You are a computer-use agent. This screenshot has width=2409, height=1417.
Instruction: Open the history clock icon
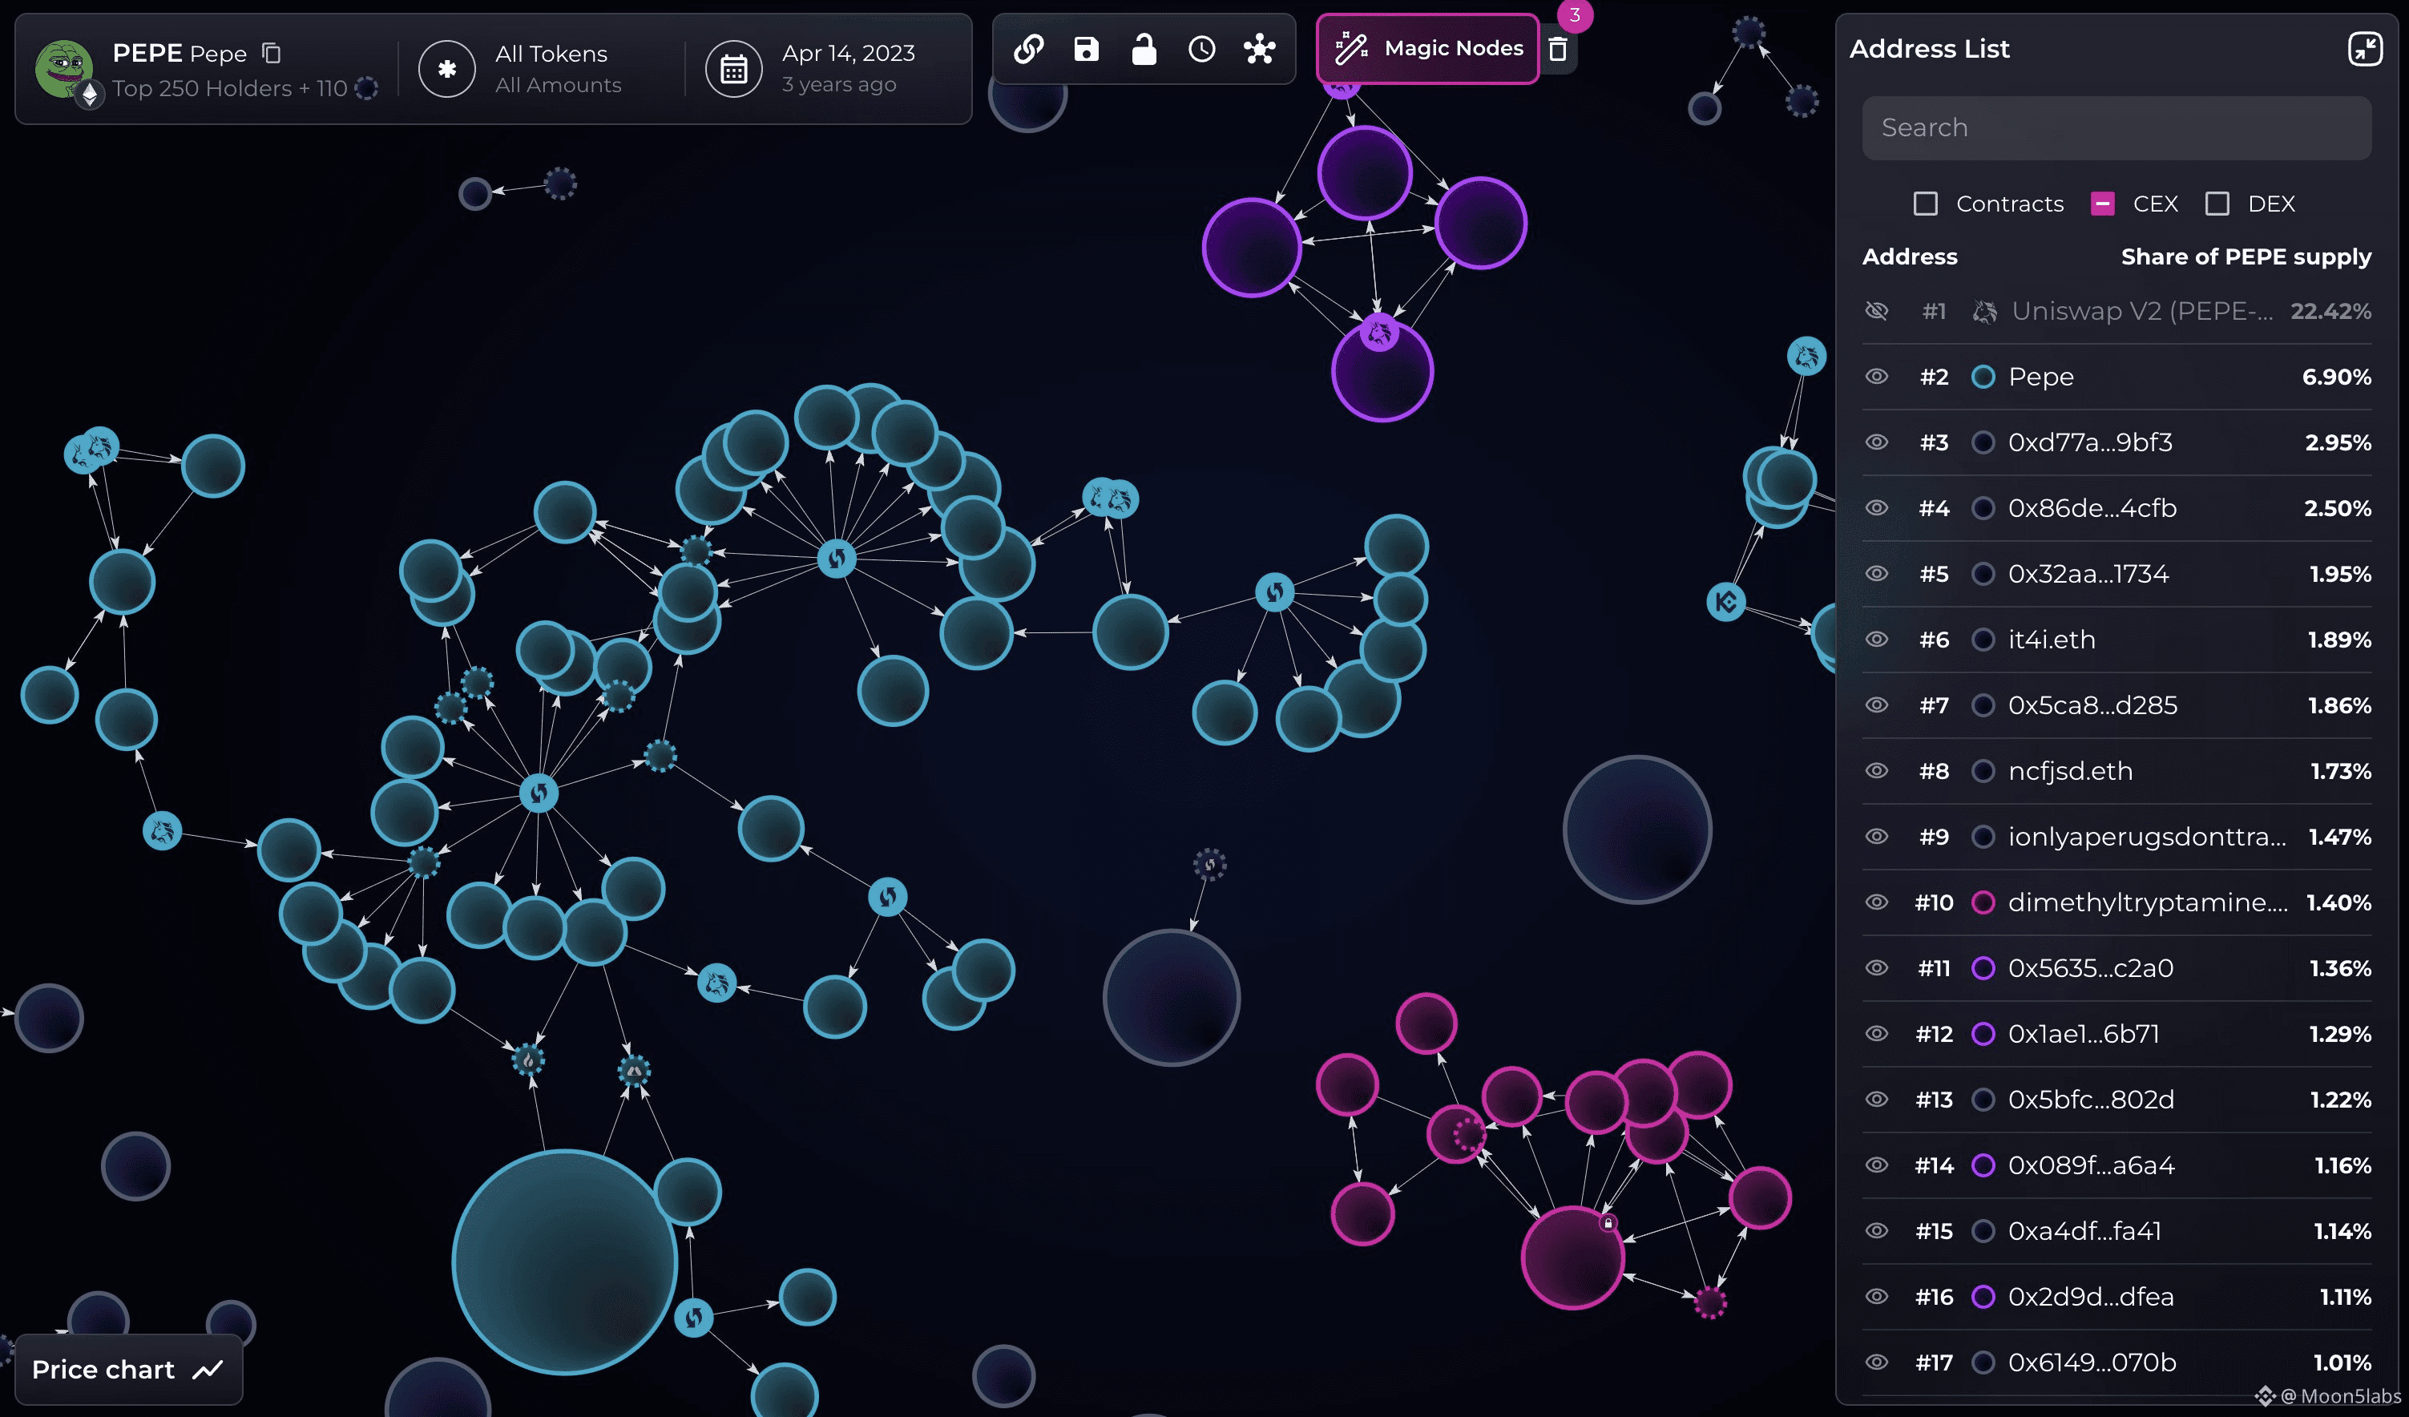click(x=1201, y=49)
